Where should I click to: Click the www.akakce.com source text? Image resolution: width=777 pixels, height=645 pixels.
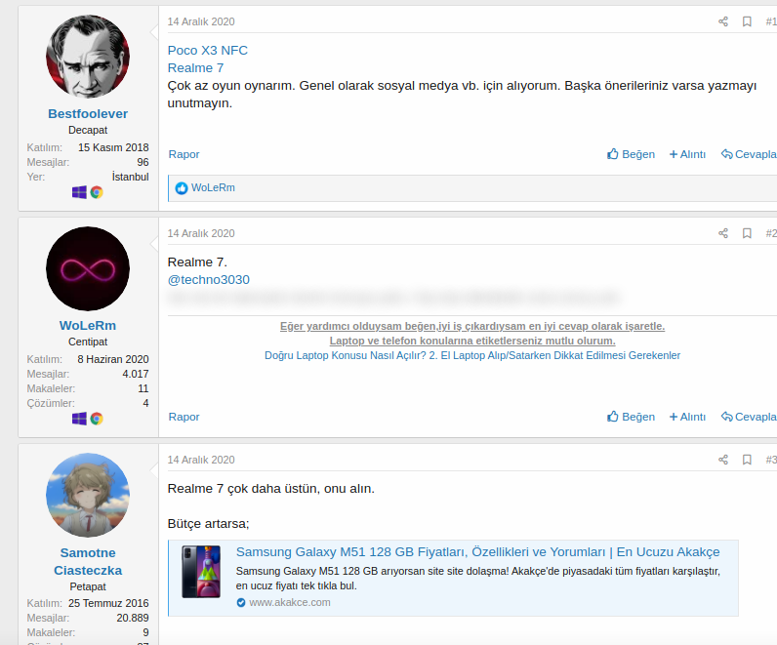coord(290,602)
